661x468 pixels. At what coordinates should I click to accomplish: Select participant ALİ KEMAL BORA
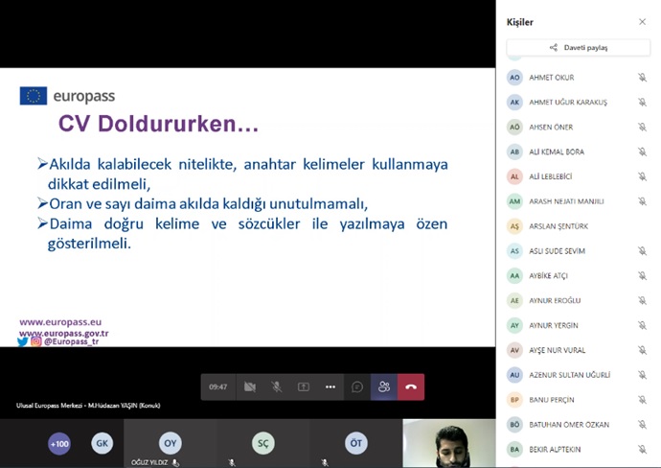tap(577, 152)
